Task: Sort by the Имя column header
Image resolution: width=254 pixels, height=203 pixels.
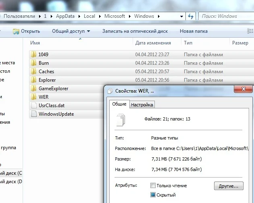Action: (35, 43)
